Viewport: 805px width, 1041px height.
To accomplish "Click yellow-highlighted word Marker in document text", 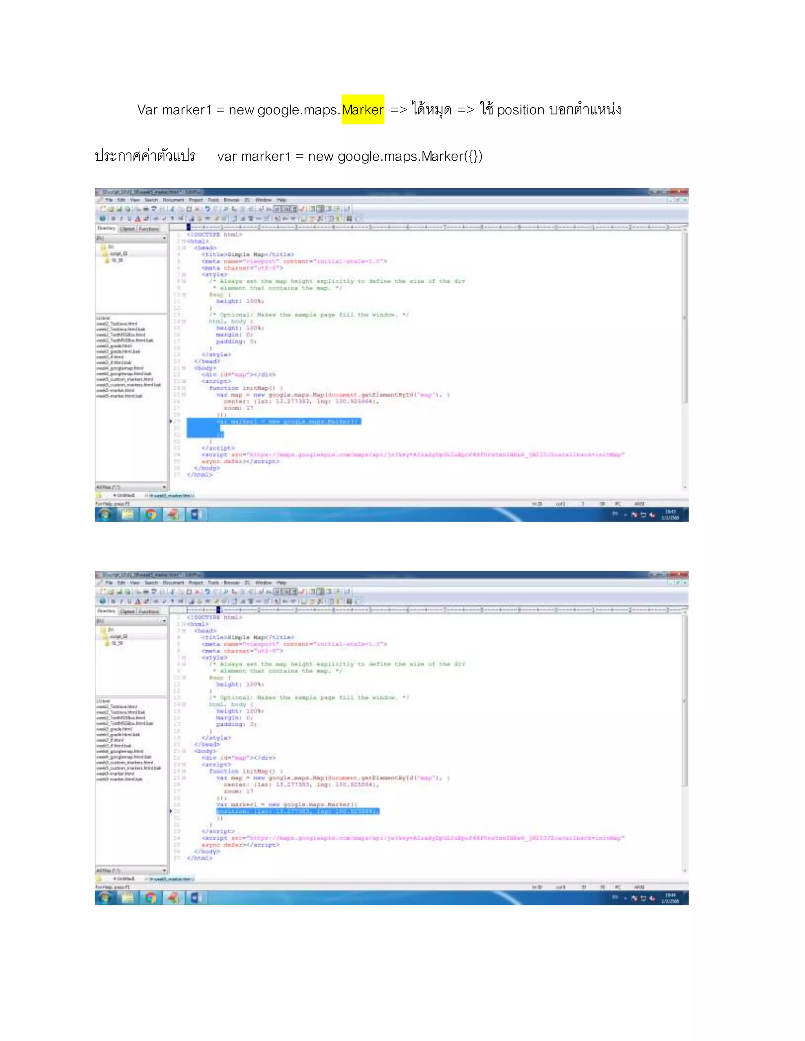I will [363, 110].
